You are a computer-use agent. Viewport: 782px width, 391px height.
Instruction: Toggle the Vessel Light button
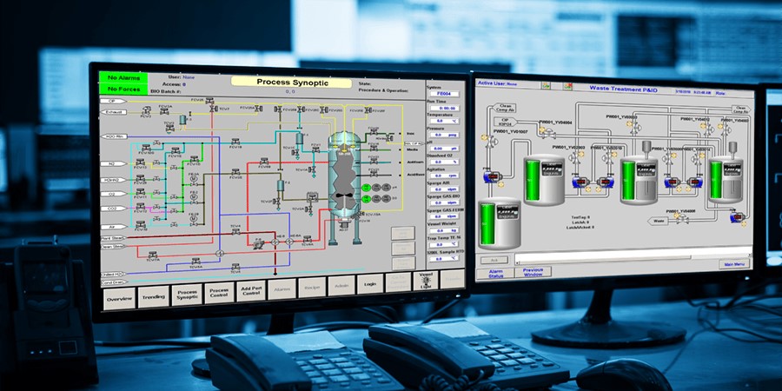pyautogui.click(x=426, y=281)
